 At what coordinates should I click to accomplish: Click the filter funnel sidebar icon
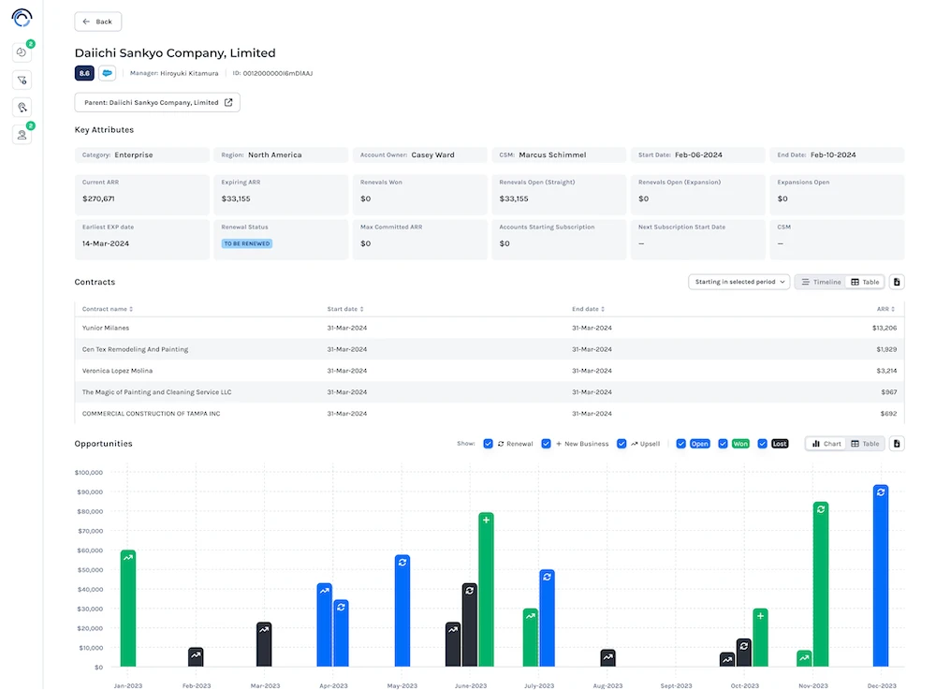22,81
